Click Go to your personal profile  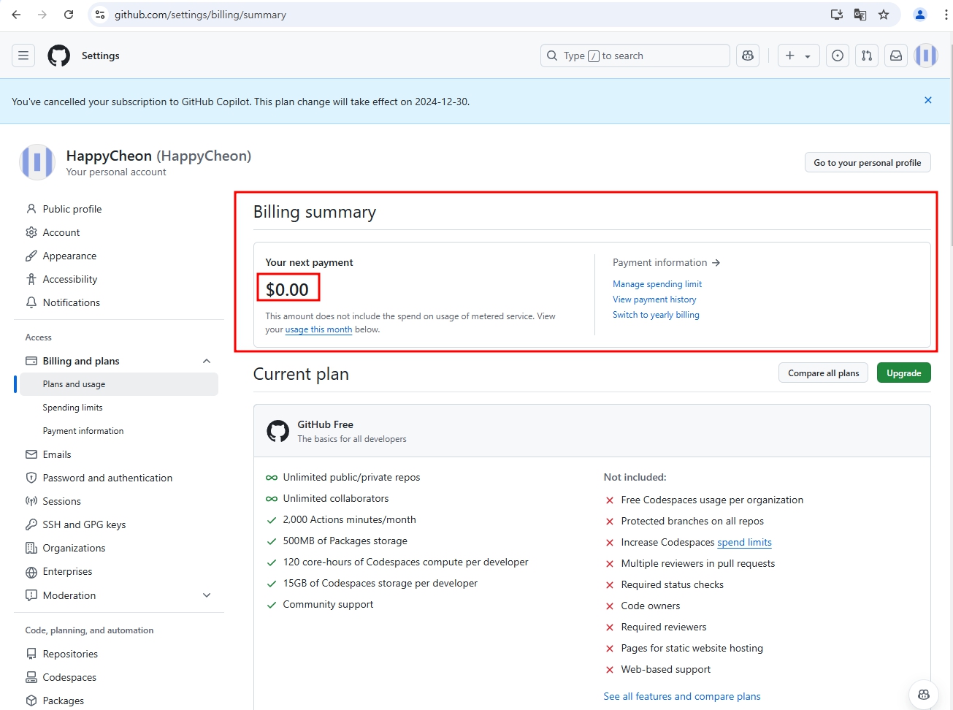click(x=868, y=163)
